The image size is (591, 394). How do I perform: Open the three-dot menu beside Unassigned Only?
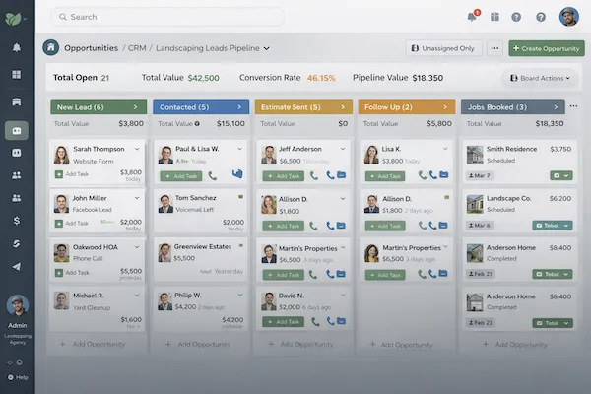(494, 48)
